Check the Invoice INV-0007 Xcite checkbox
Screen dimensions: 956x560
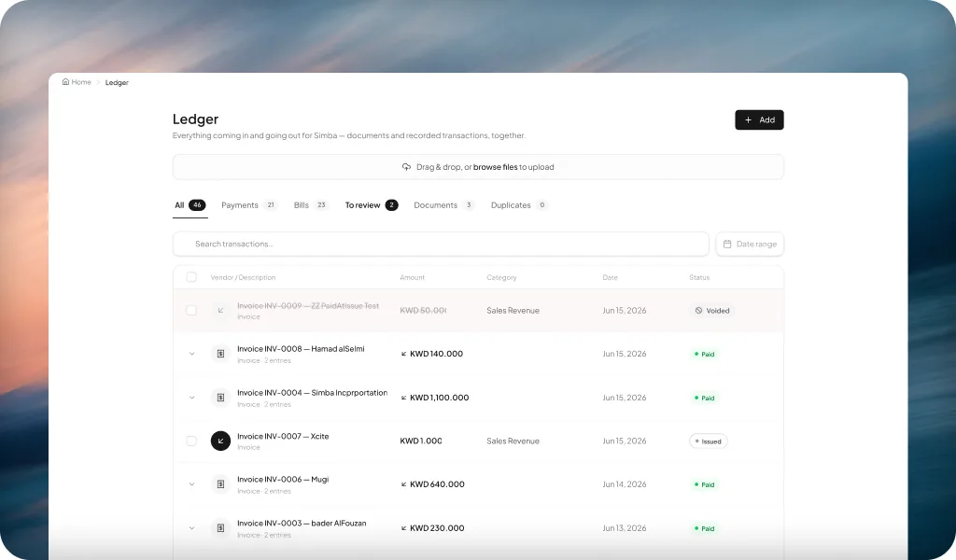pos(191,441)
